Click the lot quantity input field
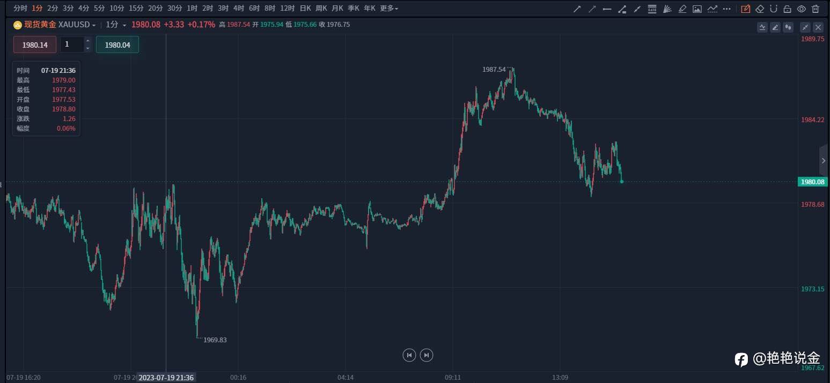 72,44
